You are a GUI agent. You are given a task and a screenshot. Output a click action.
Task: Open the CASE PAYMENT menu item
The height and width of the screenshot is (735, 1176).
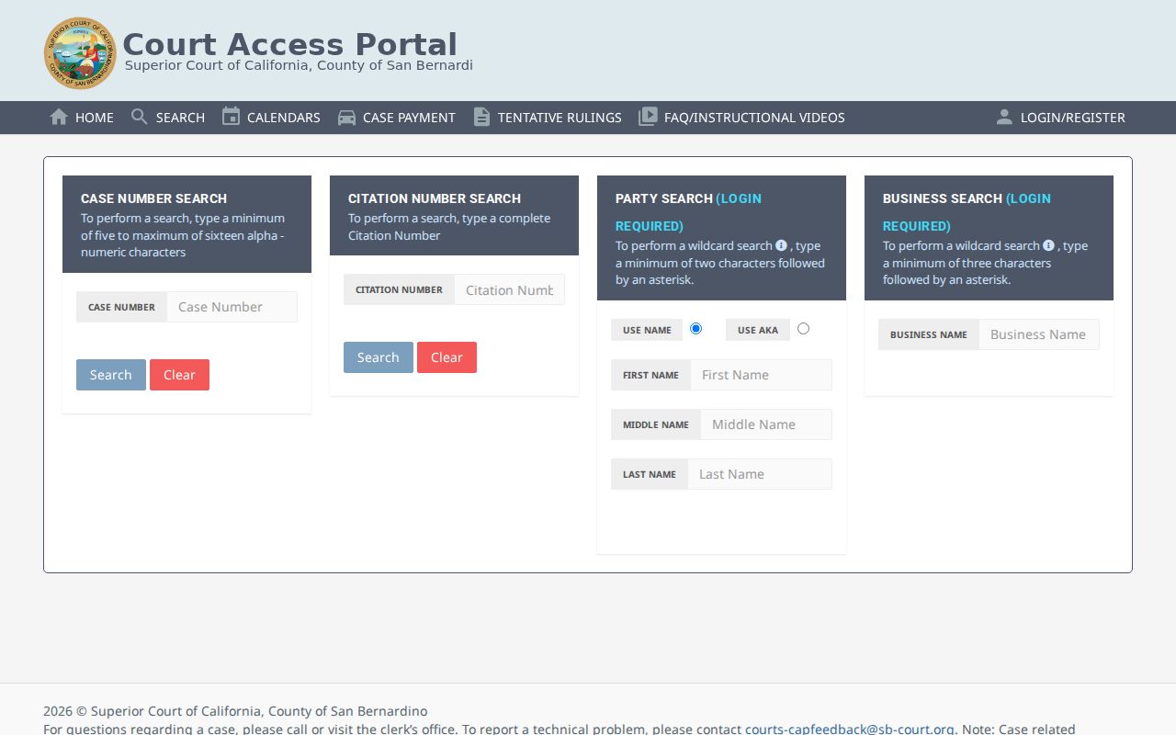click(397, 118)
